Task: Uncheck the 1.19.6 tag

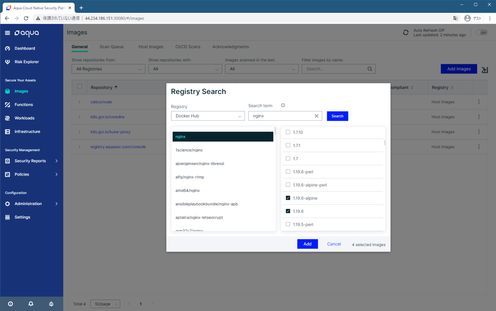Action: (x=288, y=211)
